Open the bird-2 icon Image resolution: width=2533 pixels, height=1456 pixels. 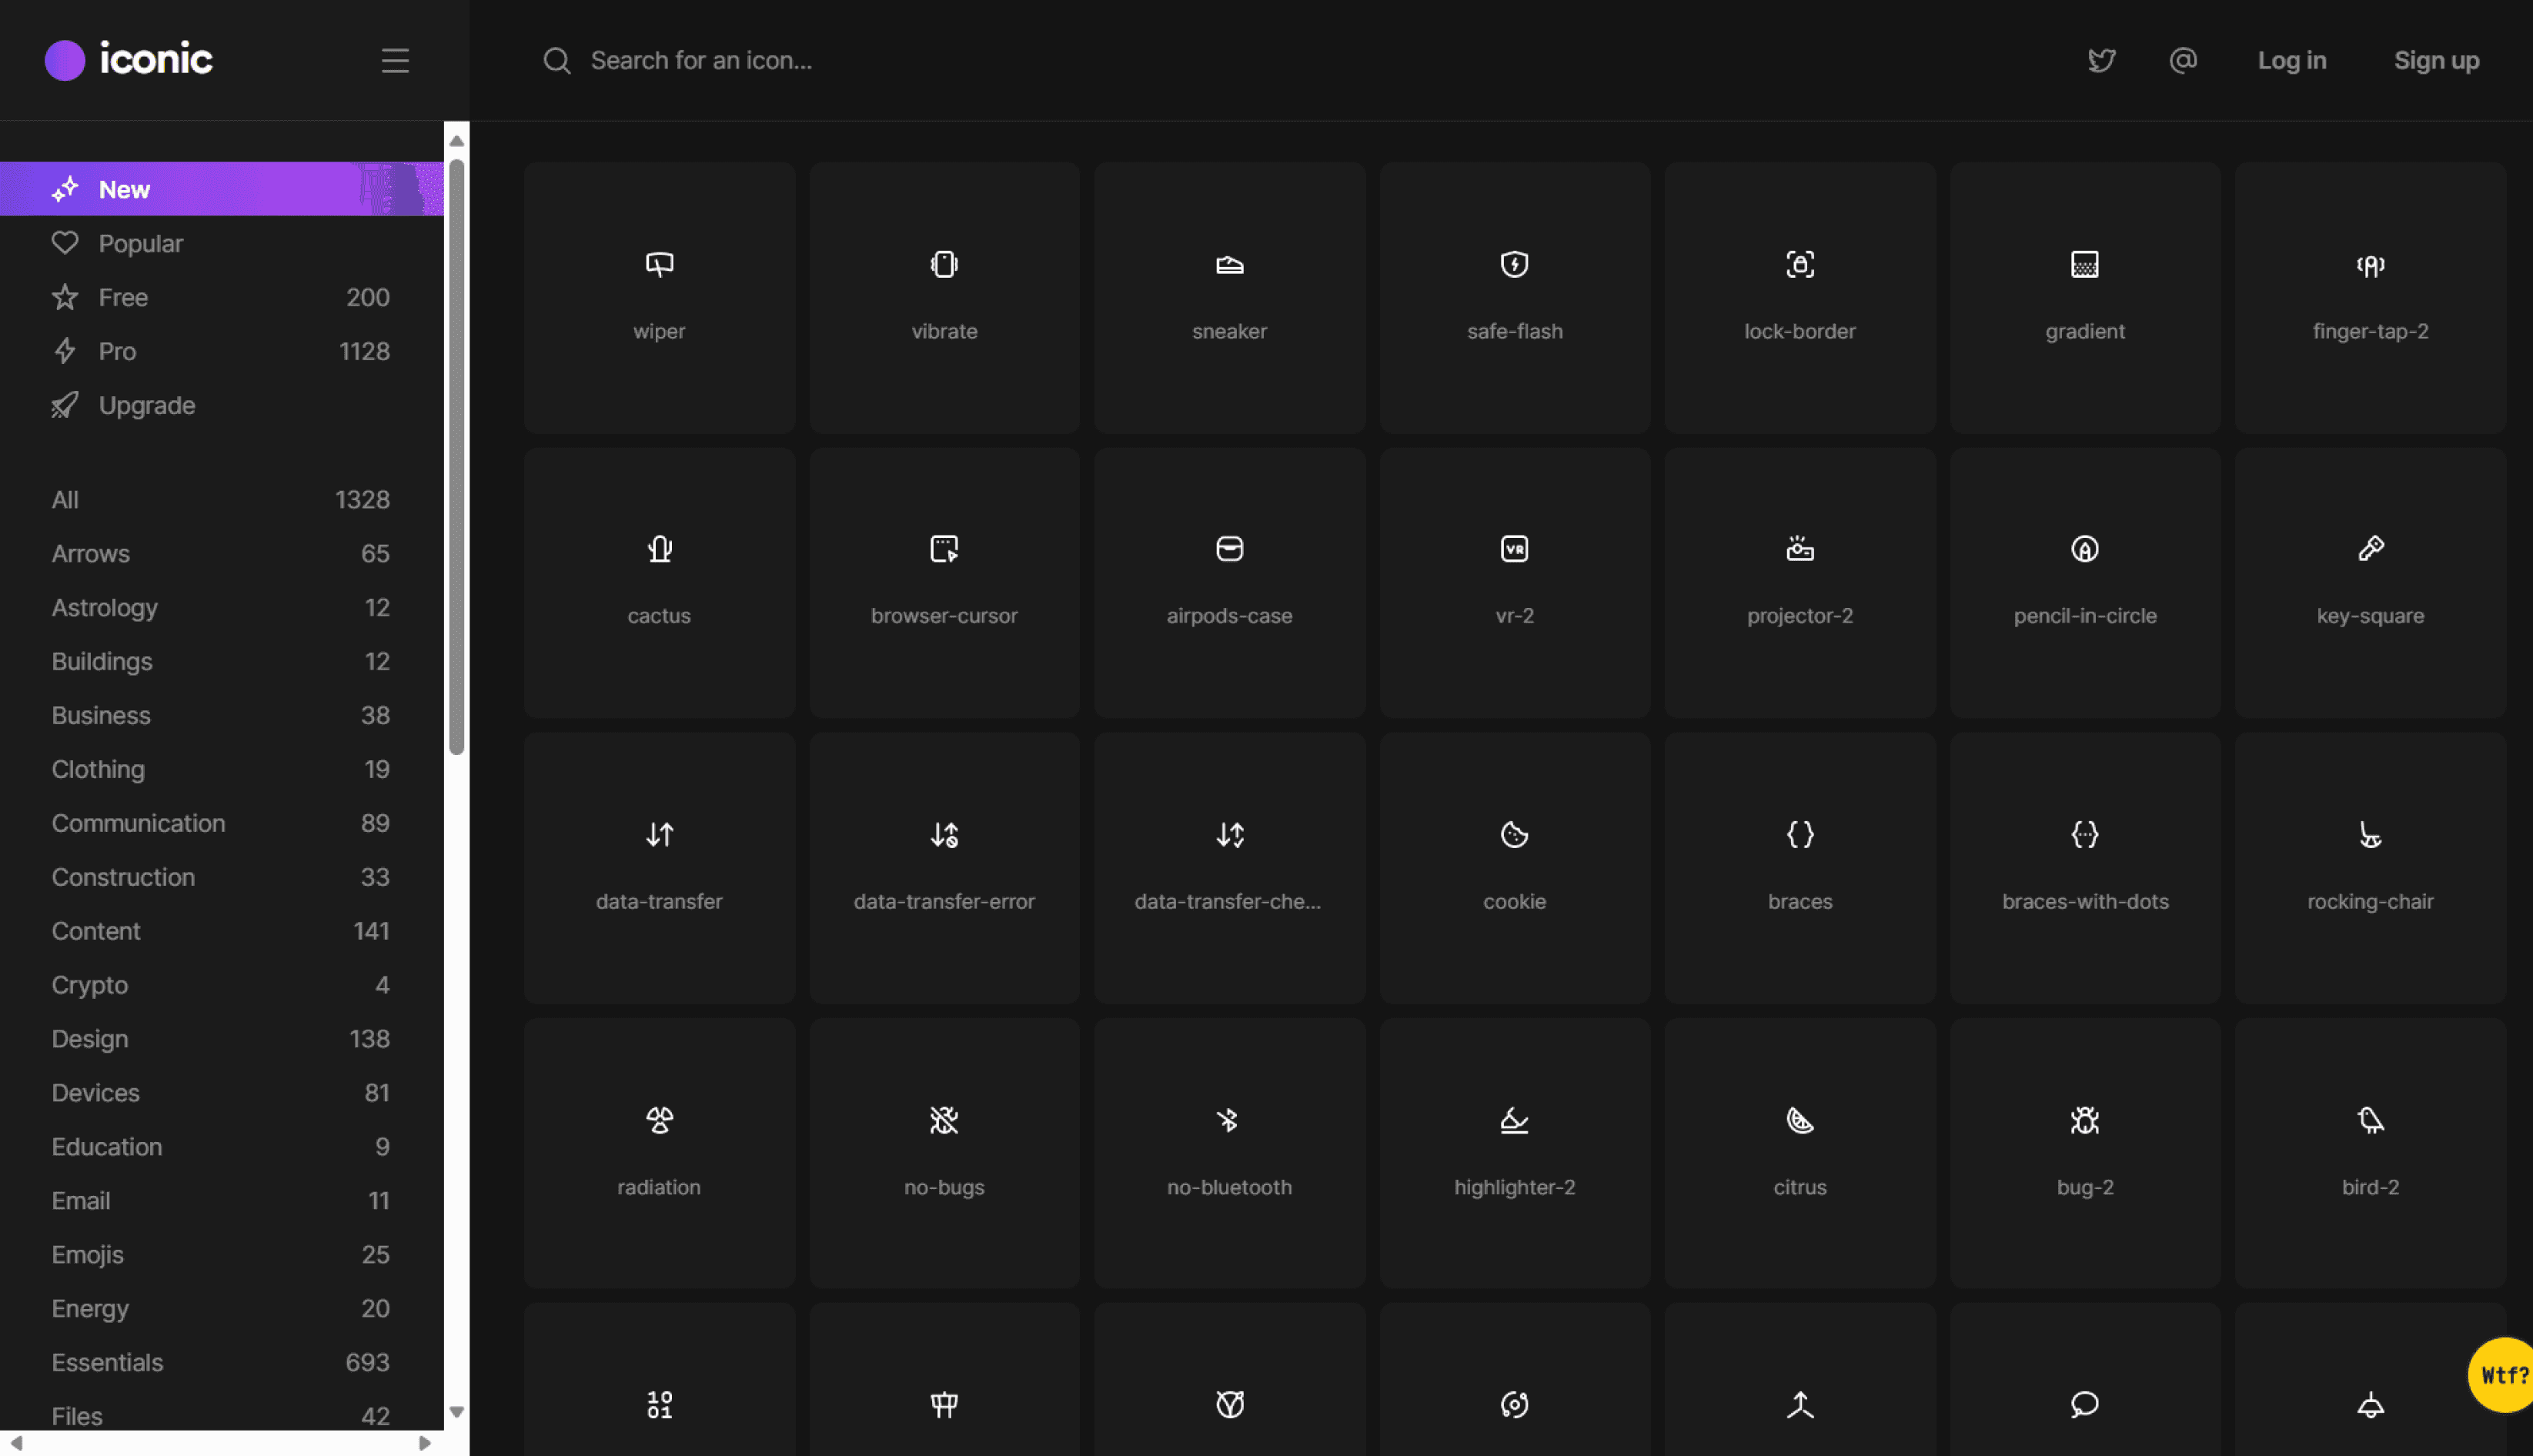pos(2370,1153)
